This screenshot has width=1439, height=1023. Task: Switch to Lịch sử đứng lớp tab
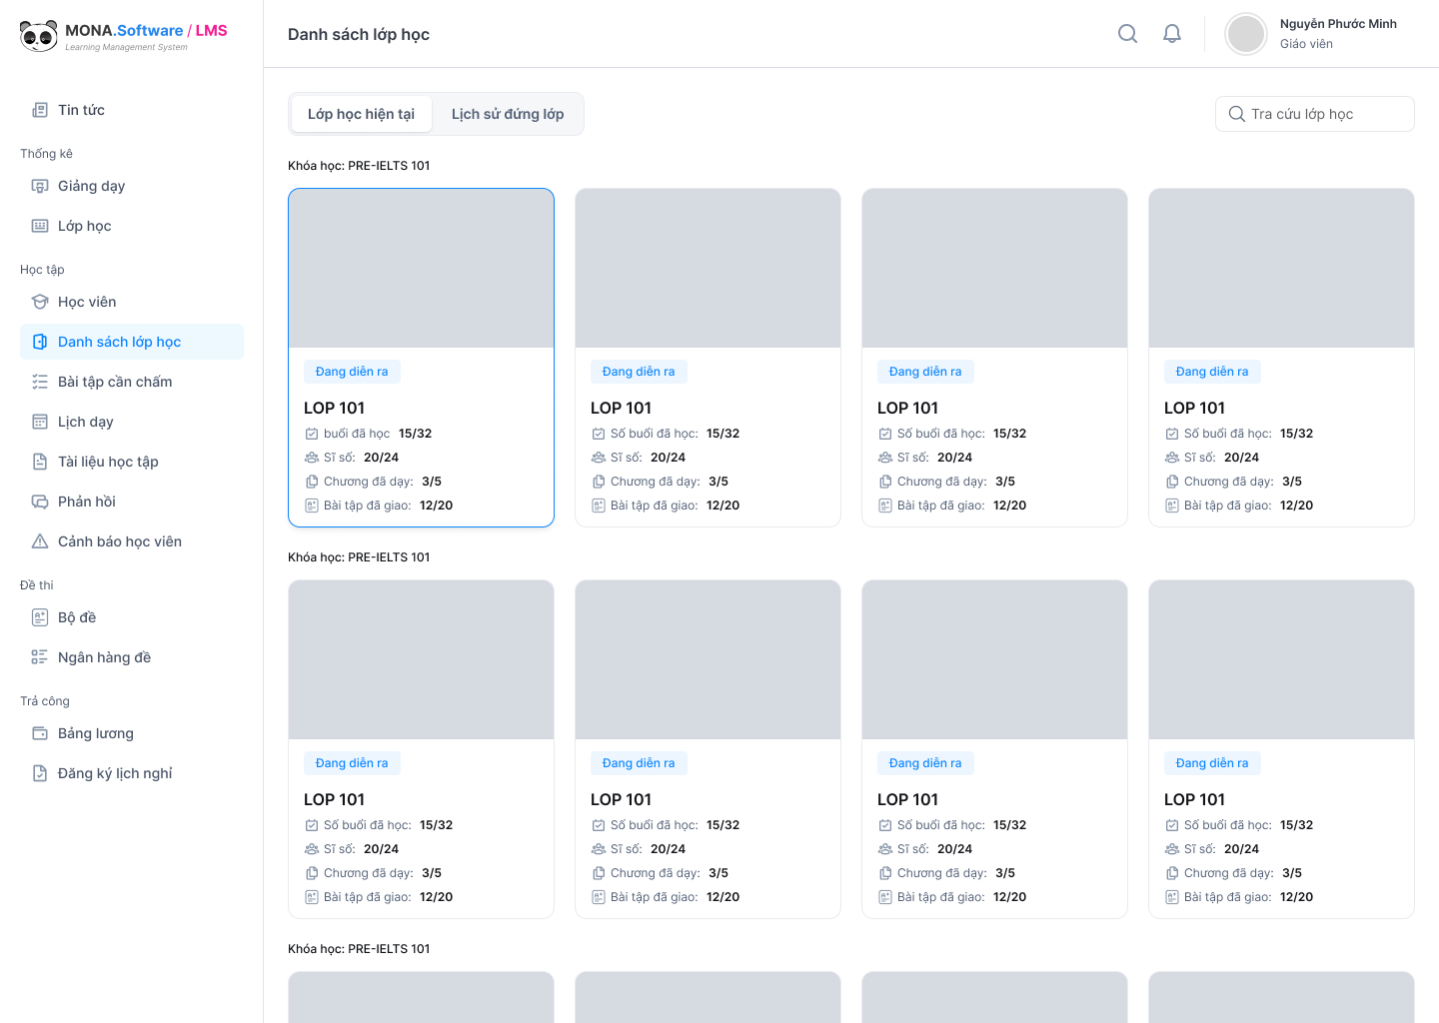[x=508, y=114]
